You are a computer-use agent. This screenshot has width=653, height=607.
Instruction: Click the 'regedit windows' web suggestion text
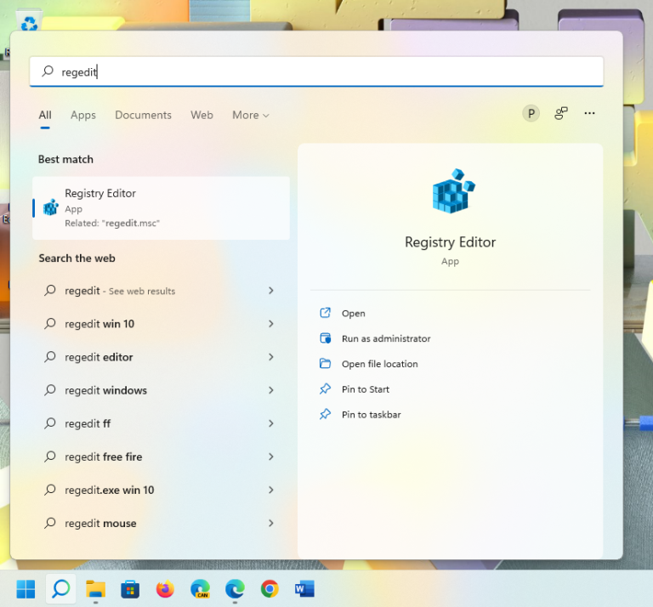[x=105, y=390]
